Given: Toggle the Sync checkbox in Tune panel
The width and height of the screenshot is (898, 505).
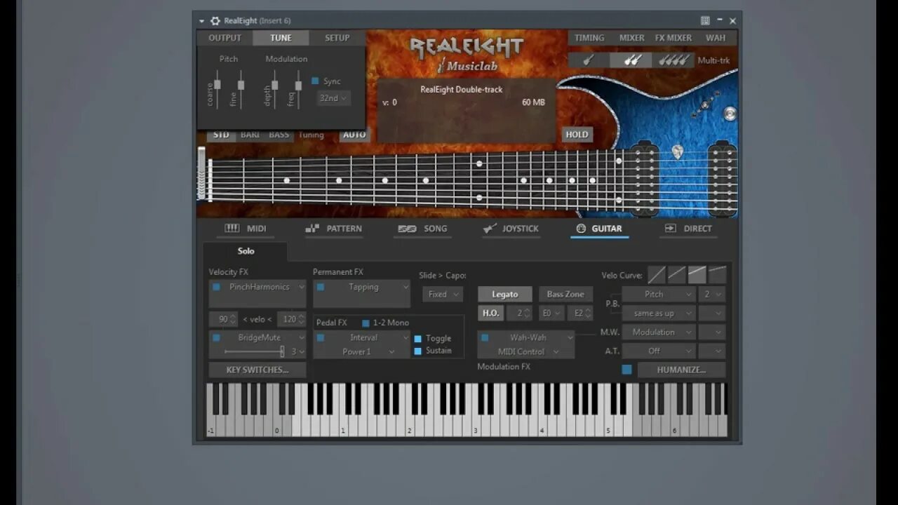Looking at the screenshot, I should click(x=315, y=81).
